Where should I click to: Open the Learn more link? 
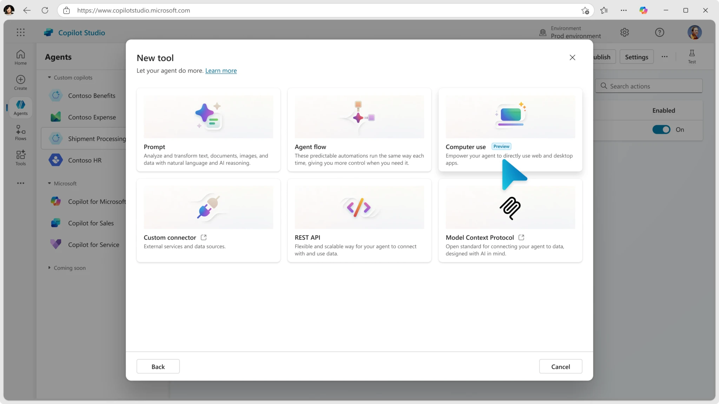221,70
